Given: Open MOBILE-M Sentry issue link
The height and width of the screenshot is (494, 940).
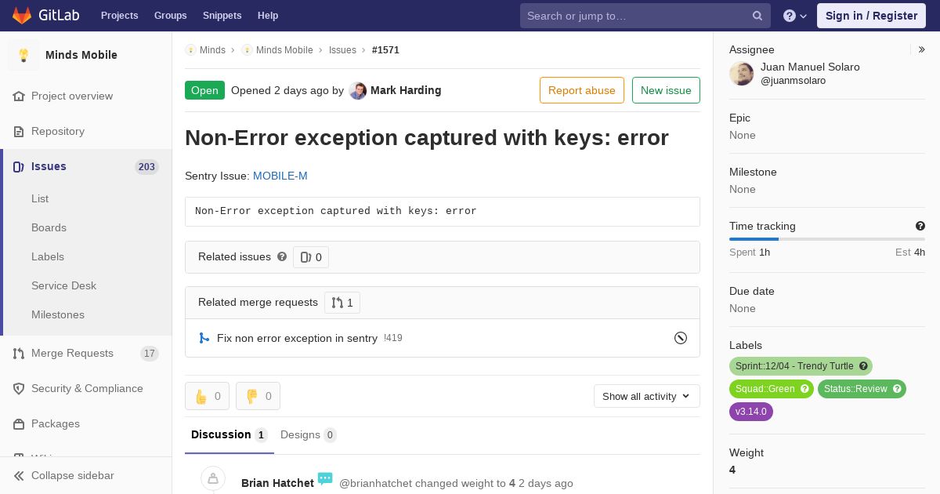Looking at the screenshot, I should tap(280, 176).
